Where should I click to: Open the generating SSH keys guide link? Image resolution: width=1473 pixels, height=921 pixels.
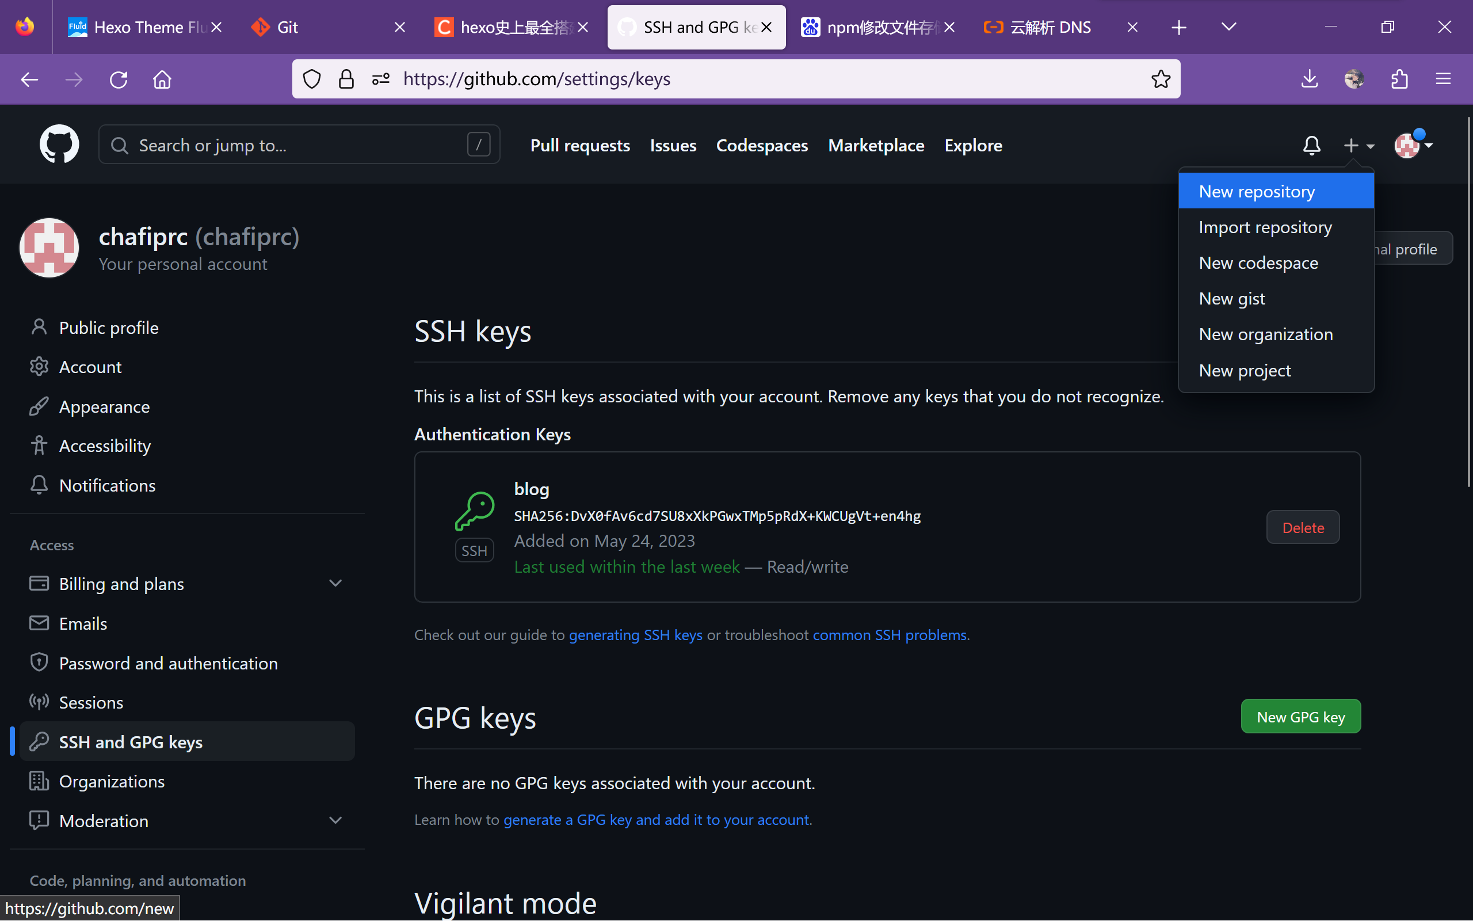point(635,635)
